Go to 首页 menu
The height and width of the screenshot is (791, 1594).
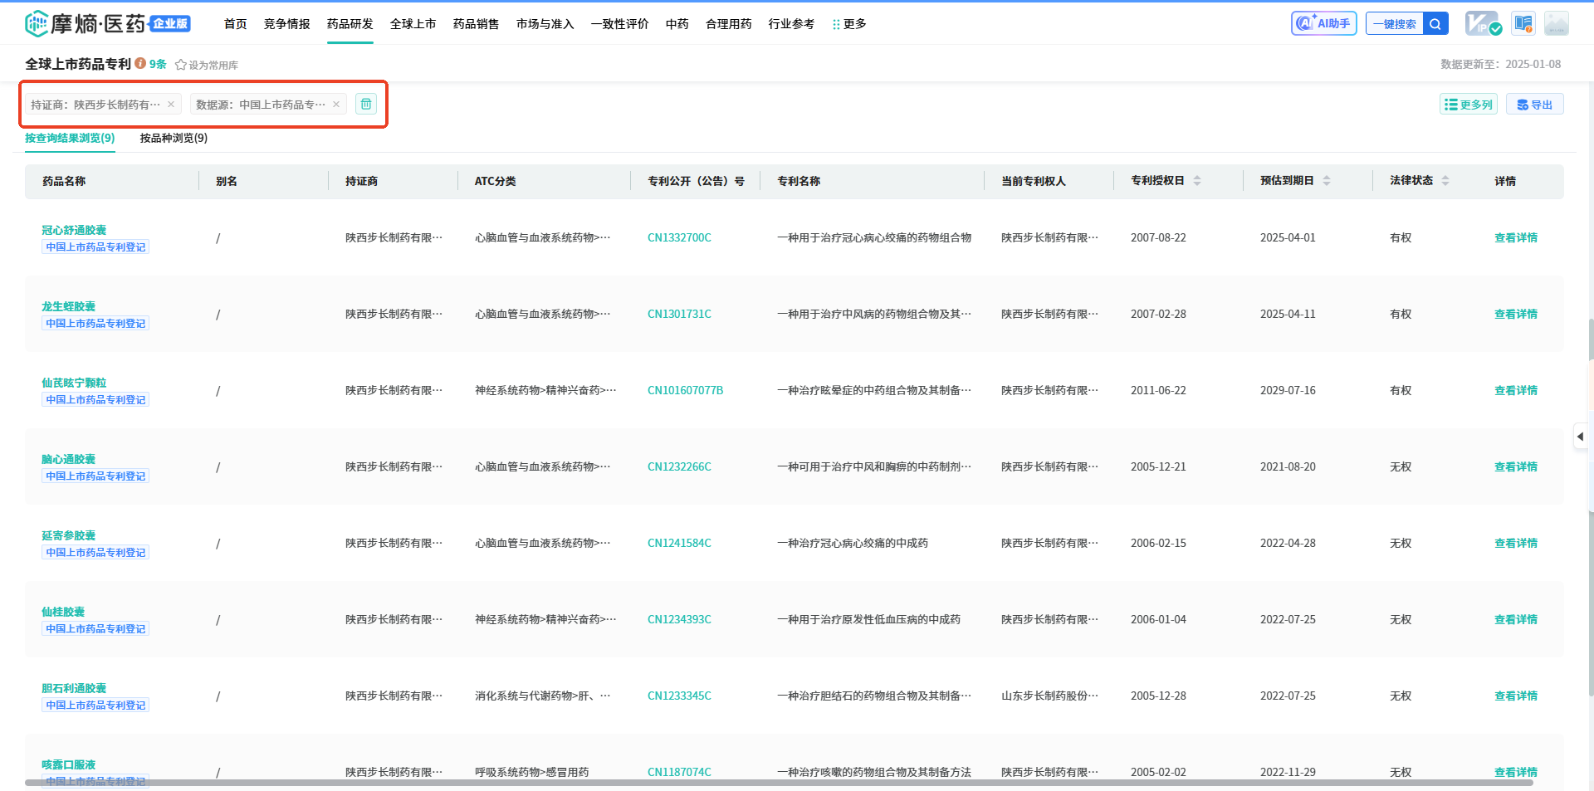pyautogui.click(x=236, y=24)
